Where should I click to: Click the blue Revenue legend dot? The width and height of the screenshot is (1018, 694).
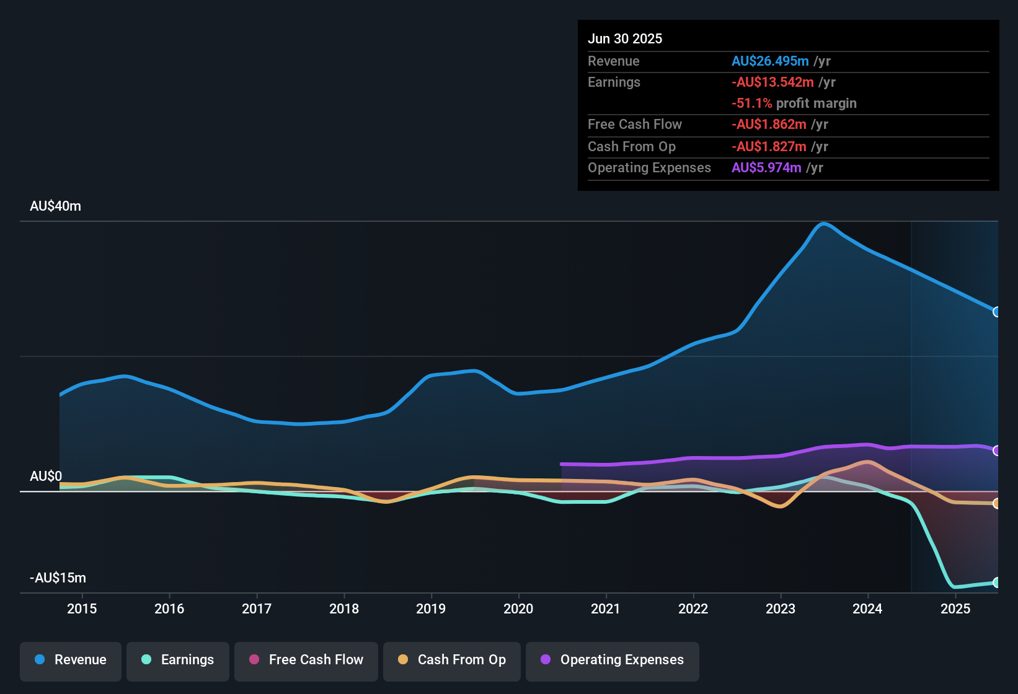click(40, 659)
